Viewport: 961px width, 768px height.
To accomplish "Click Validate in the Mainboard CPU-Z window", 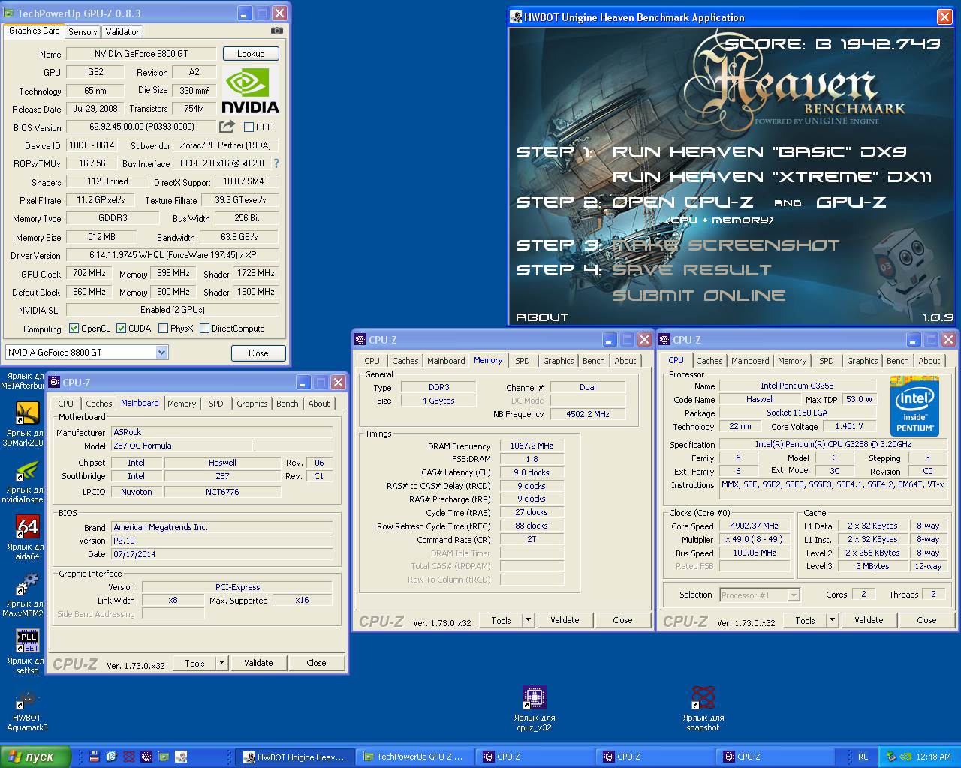I will click(x=258, y=663).
